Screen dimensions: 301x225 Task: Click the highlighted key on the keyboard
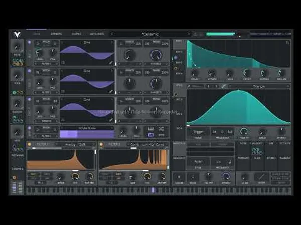click(153, 190)
